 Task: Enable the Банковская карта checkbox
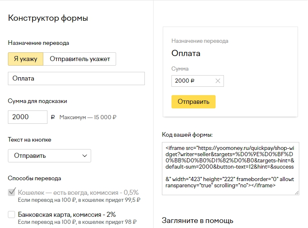[x=12, y=215]
